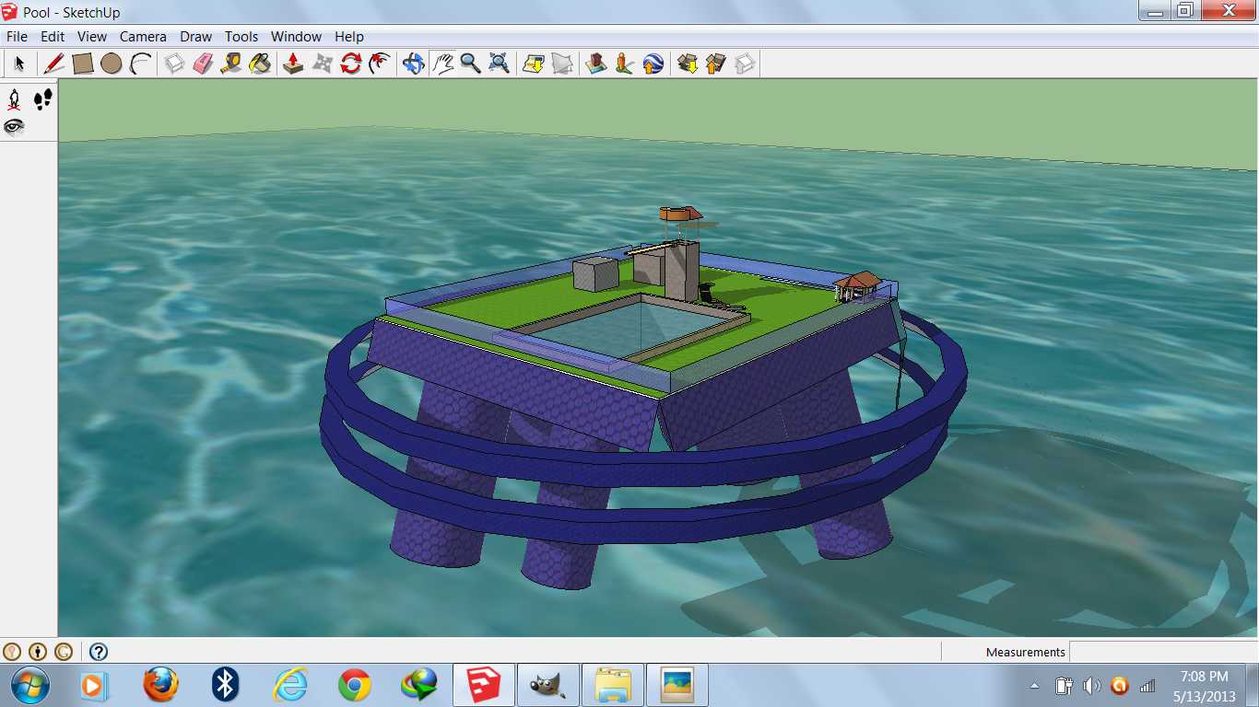Activate the Push/Pull tool
The width and height of the screenshot is (1259, 707).
(x=293, y=64)
